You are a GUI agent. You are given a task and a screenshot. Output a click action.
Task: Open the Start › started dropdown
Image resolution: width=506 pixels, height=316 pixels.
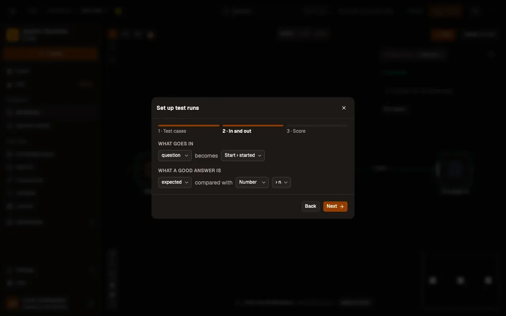[243, 156]
